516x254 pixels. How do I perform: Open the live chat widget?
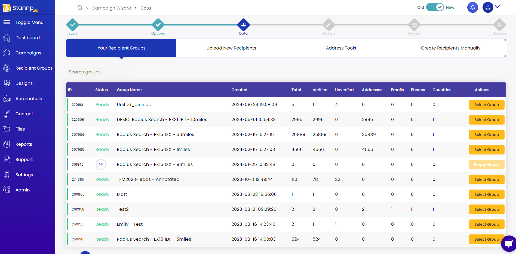pyautogui.click(x=508, y=243)
